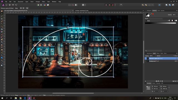Viewport: 178px width, 100px height.
Task: Toggle the Quick Mask button
Action: pyautogui.click(x=83, y=5)
